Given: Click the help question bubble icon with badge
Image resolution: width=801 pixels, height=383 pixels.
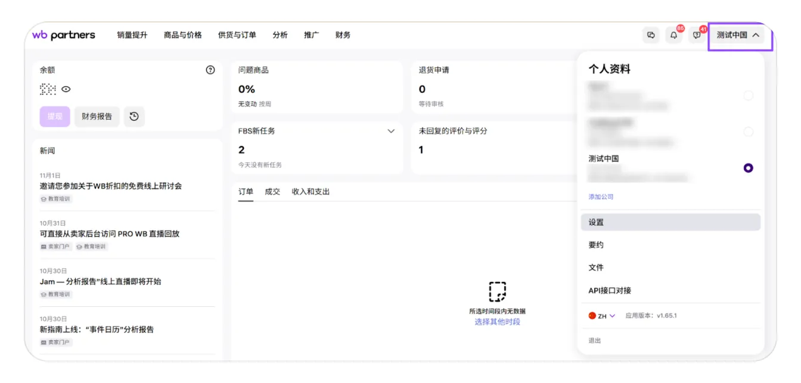Looking at the screenshot, I should pos(696,35).
